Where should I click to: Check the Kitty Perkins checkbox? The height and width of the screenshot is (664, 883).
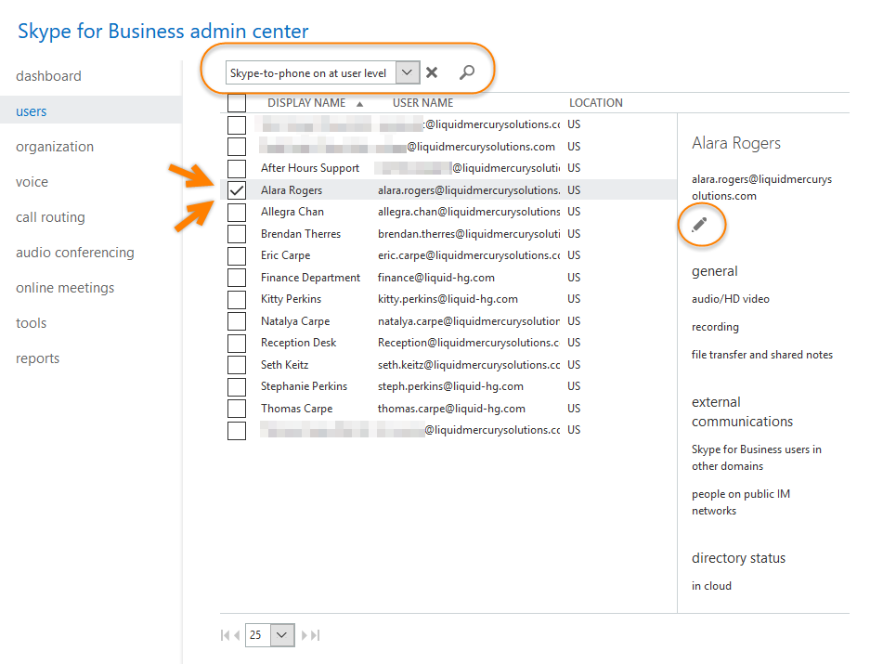(237, 299)
